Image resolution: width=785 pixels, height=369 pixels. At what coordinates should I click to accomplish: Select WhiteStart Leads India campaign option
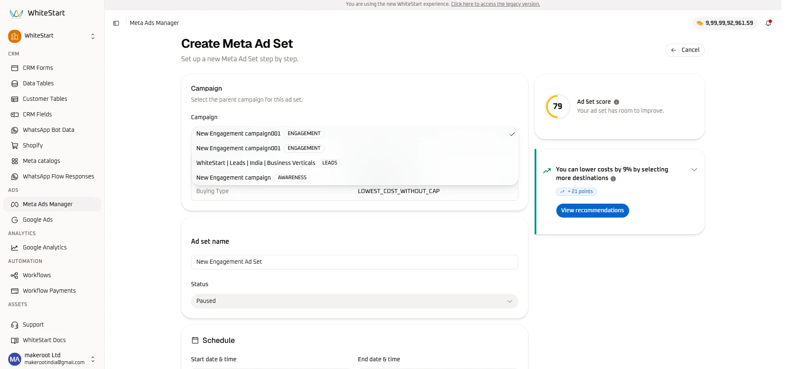[x=355, y=163]
